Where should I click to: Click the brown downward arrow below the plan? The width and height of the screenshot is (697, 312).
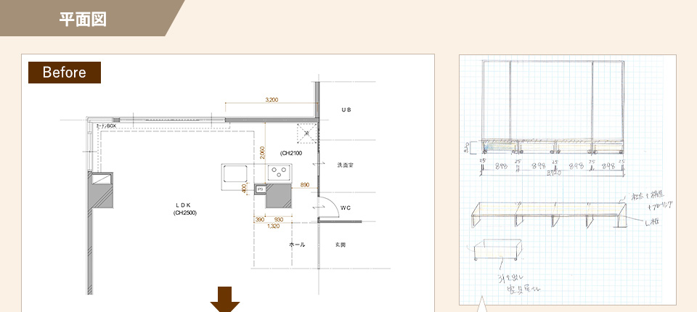point(225,299)
